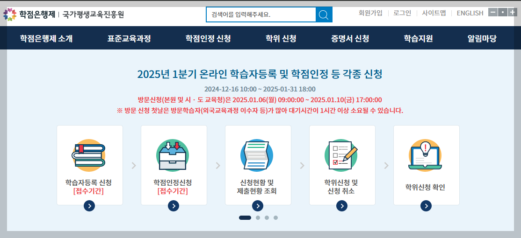Click the checklist pencil icon for 학위신청
Viewport: 521px width, 238px height.
click(341, 155)
